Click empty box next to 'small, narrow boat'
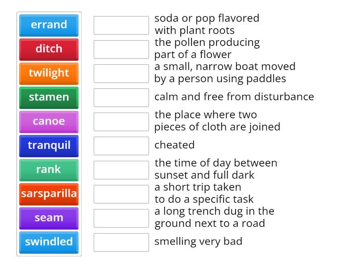The image size is (357, 268). (121, 74)
